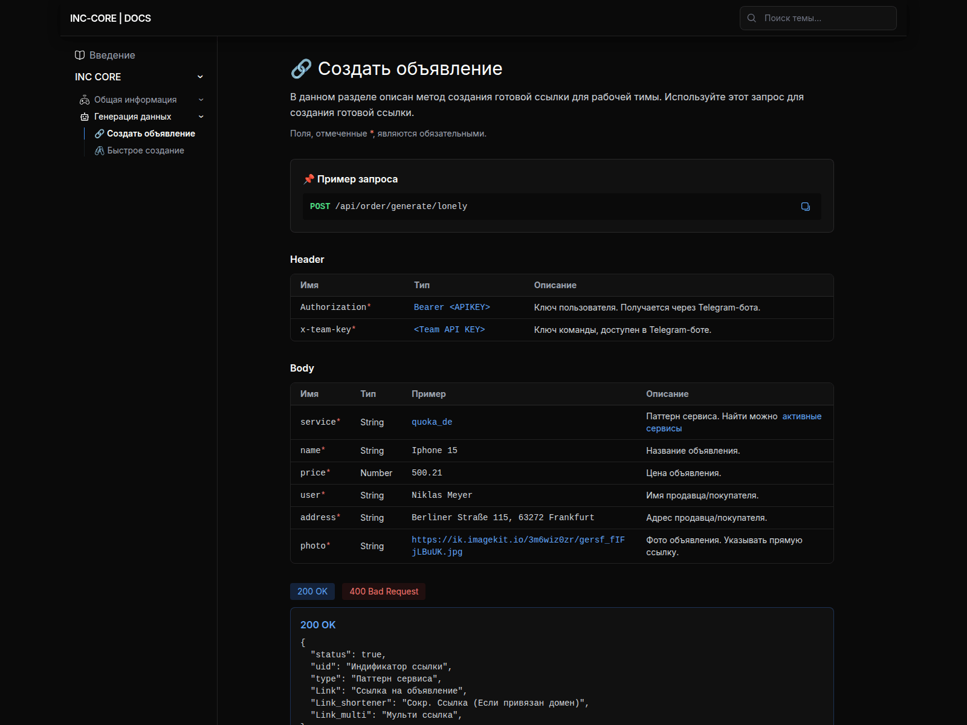Click the price field name cell

coord(315,473)
